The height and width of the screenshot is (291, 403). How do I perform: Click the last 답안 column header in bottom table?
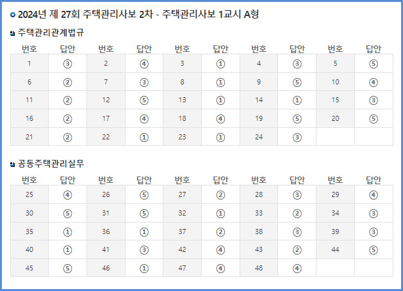374,180
